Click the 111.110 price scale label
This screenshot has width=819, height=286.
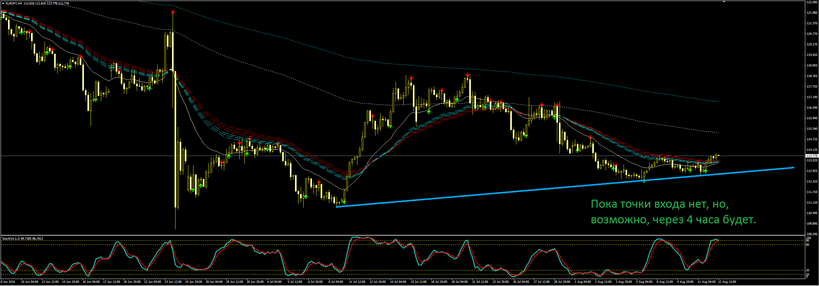[812, 203]
